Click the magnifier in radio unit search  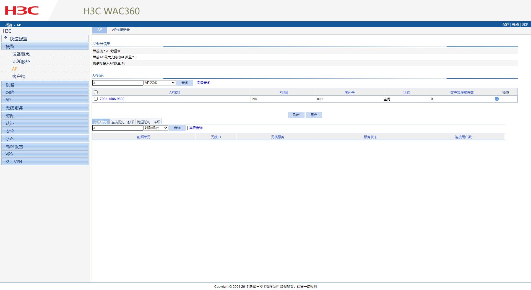[x=94, y=128]
